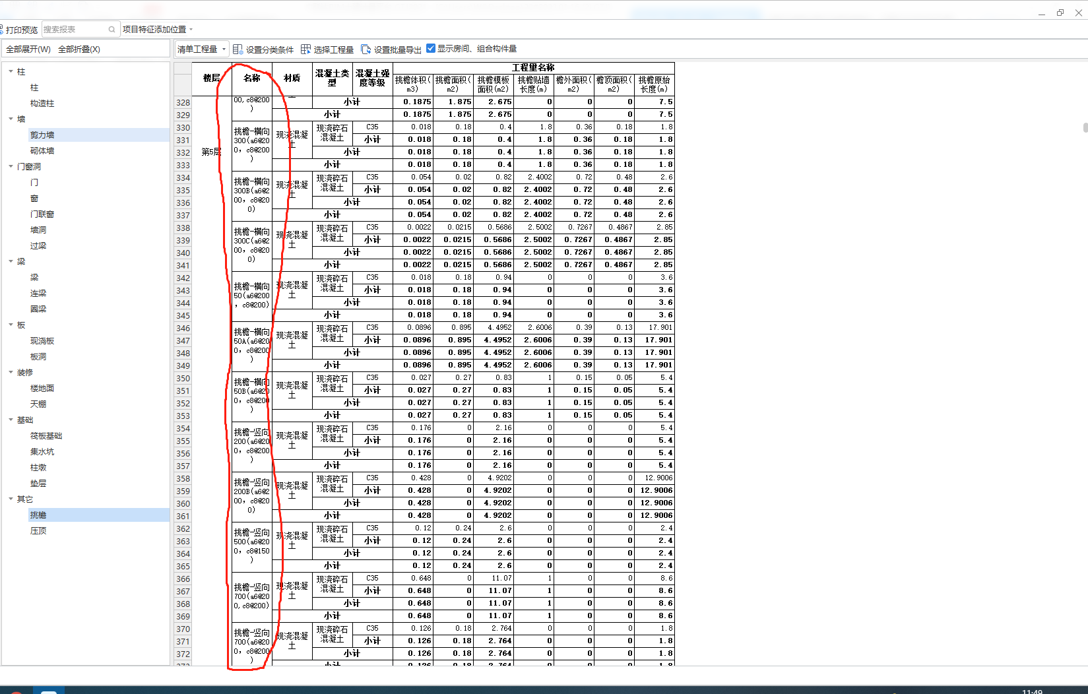Collapse the 墙 tree group
Image resolution: width=1088 pixels, height=694 pixels.
click(x=11, y=119)
